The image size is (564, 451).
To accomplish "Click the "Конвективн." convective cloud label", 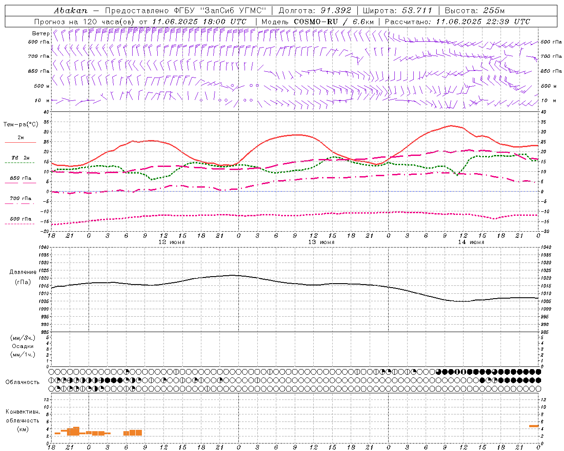I will coord(23,412).
